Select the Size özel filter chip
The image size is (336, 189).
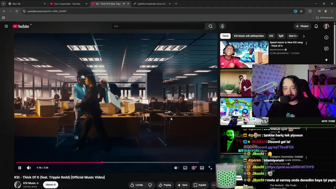[293, 36]
